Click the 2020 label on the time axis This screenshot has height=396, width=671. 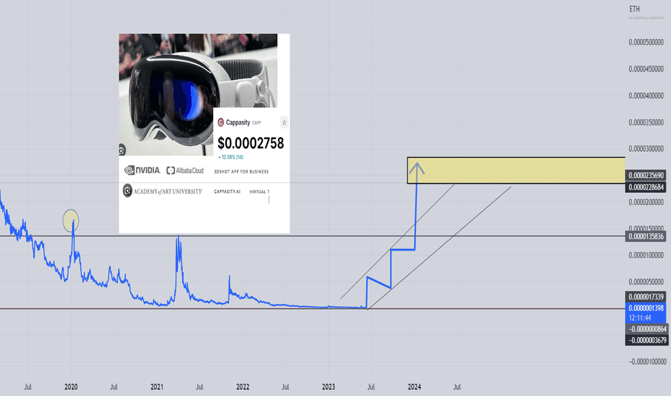pos(71,387)
